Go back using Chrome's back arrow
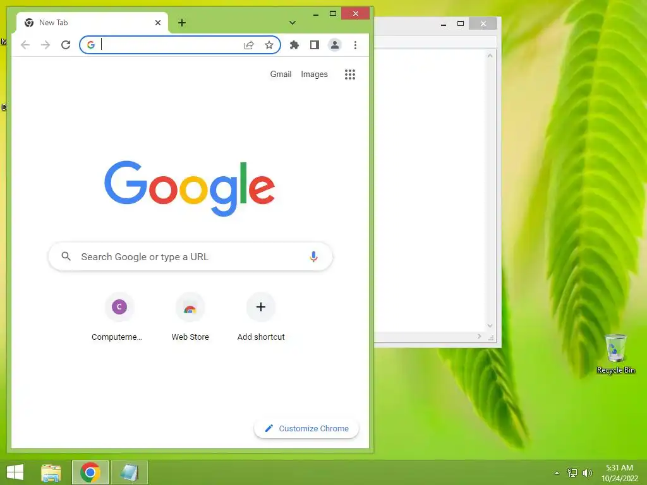This screenshot has height=485, width=647. [25, 45]
